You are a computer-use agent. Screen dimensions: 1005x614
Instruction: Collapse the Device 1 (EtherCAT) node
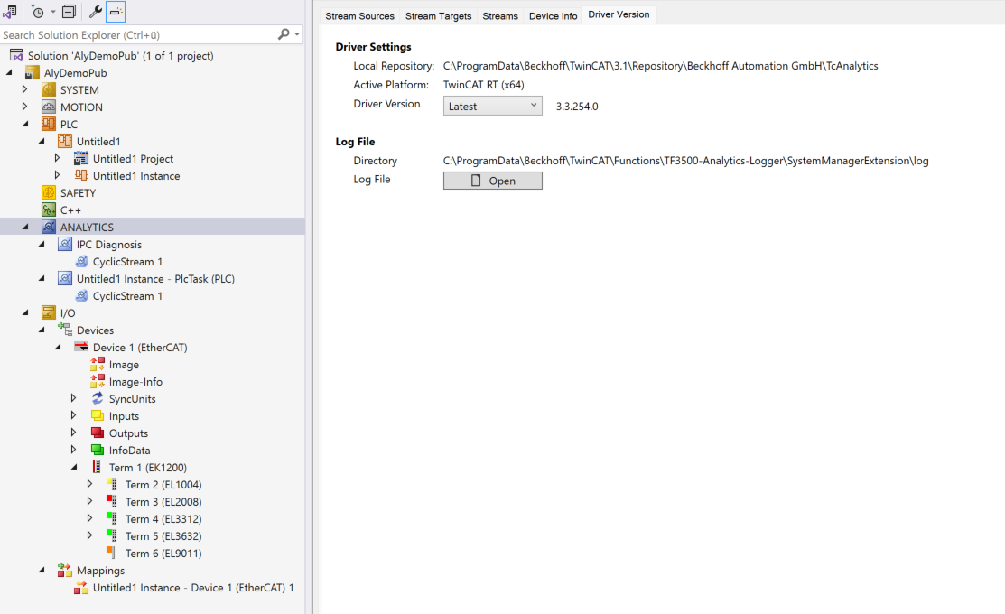58,348
